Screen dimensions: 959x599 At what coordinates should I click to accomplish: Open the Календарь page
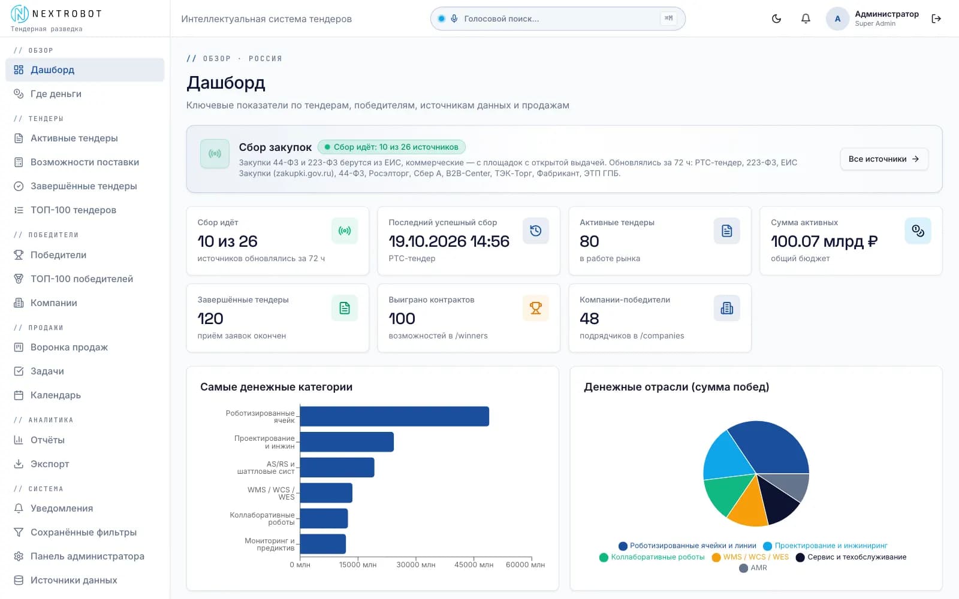tap(85, 395)
